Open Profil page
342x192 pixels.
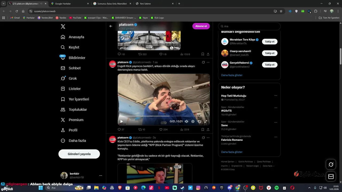coord(69,130)
